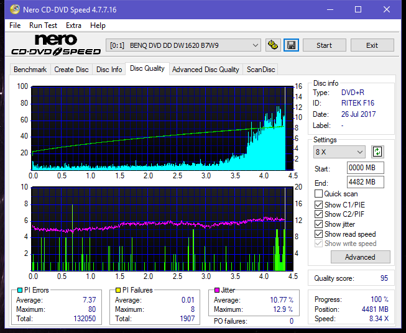This screenshot has height=333, width=406.
Task: Click the disc type DVD+R text
Action: coord(353,93)
